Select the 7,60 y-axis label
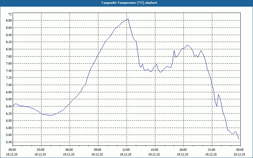Viewport: 253px width, 158px height. pyautogui.click(x=9, y=64)
